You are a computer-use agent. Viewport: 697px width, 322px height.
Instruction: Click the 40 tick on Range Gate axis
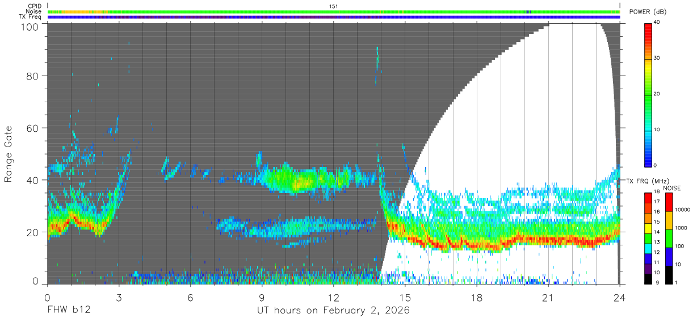(33, 180)
